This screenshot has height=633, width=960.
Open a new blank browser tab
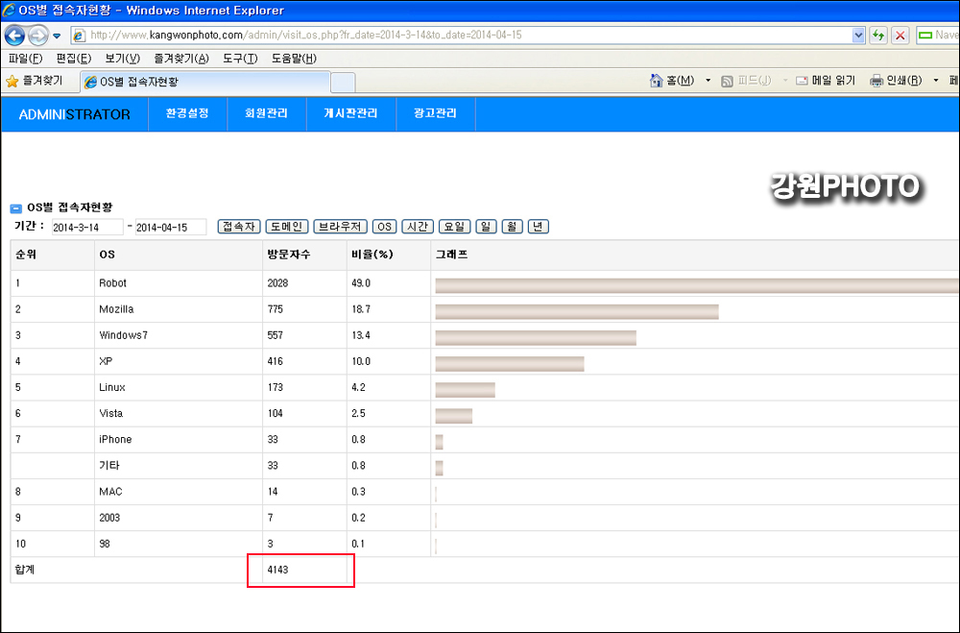coord(343,82)
